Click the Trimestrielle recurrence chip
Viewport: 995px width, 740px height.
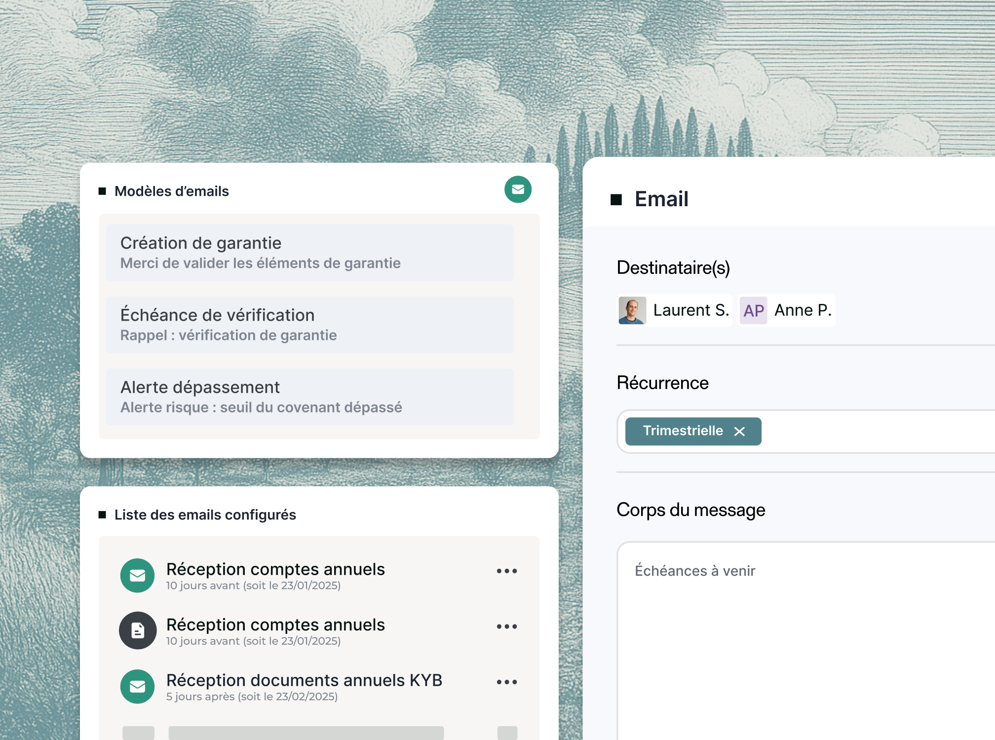point(683,431)
